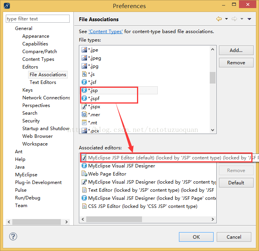Click the type filter text field

tap(38, 19)
